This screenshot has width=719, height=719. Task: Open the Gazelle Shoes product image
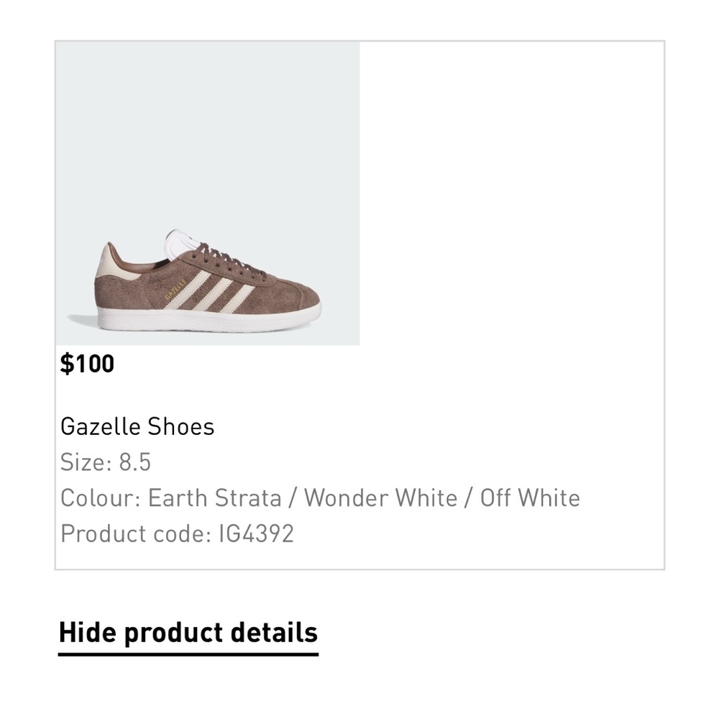coord(207,193)
